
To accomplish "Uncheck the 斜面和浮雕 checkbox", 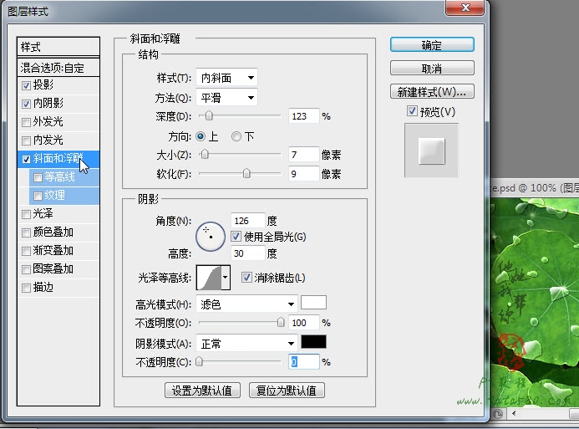I will click(x=26, y=159).
